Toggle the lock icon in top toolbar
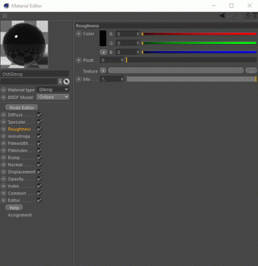Screen dimensions: 258x266 tap(248, 16)
